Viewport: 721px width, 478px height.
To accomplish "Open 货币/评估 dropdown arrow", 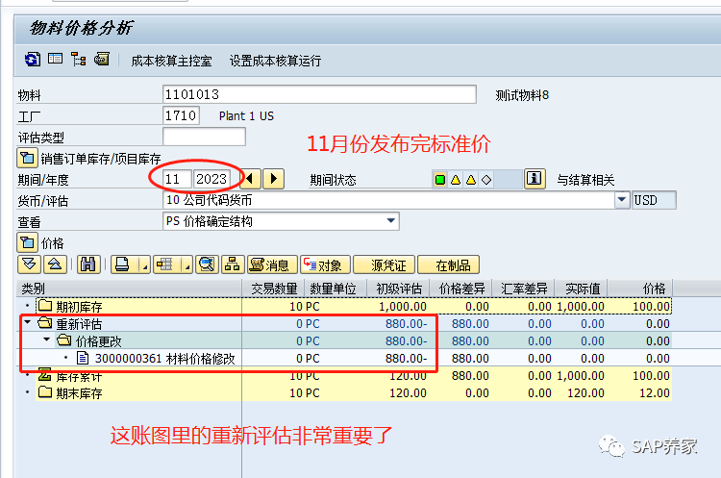I will click(x=622, y=200).
